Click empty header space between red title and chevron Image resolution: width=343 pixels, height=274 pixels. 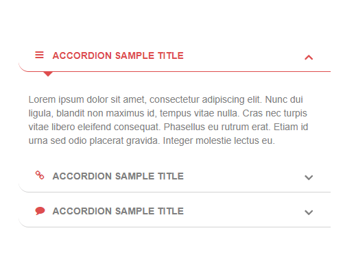coord(244,56)
